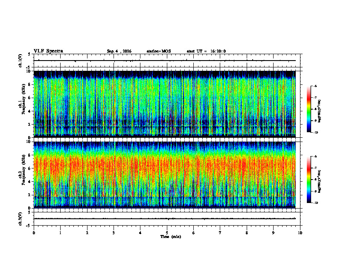
Task: Click the 3 minute tick label
Action: coord(114,233)
